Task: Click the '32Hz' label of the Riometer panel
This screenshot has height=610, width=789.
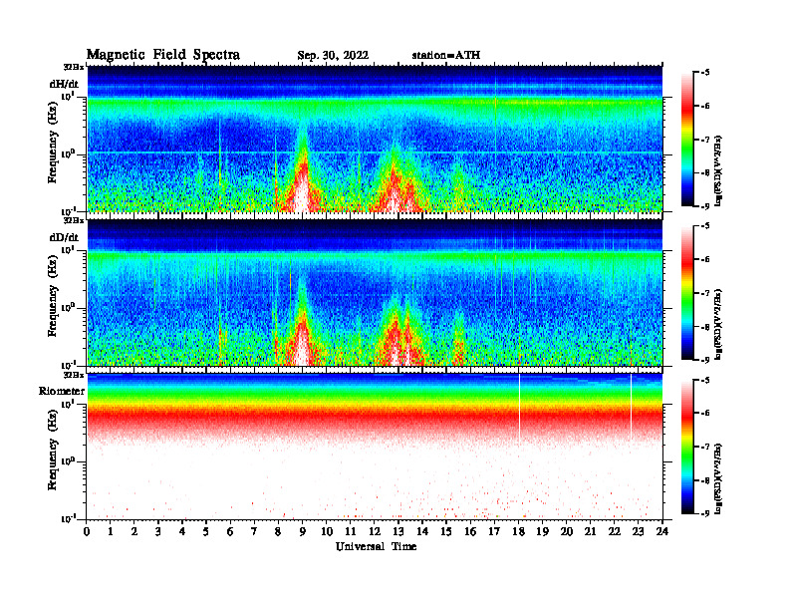Action: click(x=74, y=375)
